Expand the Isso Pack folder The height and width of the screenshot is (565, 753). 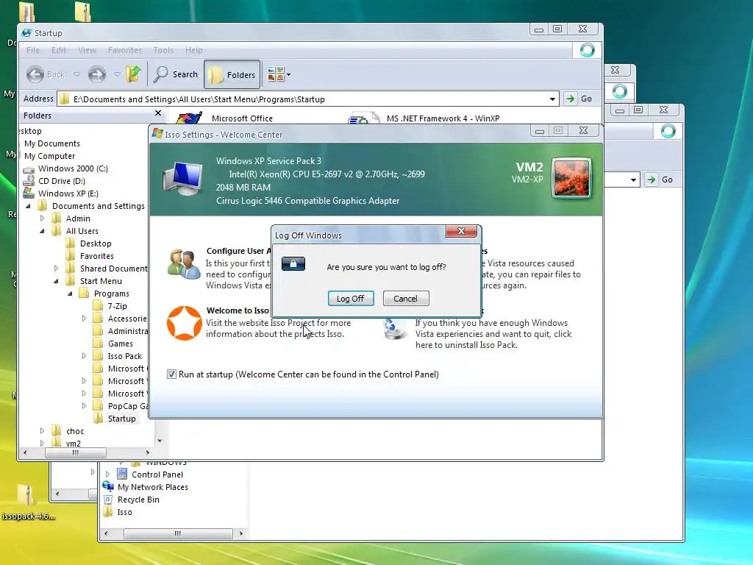click(x=84, y=356)
